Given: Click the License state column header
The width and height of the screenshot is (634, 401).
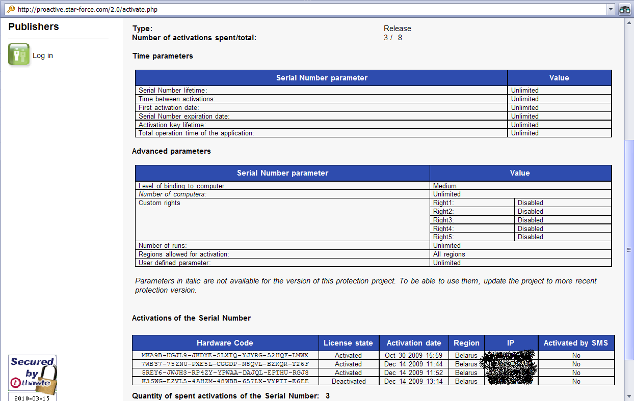Looking at the screenshot, I should coord(348,343).
